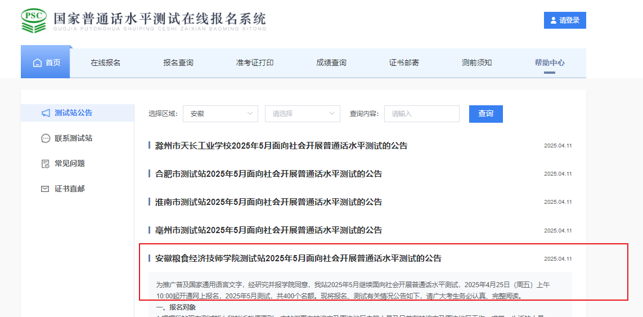The width and height of the screenshot is (643, 317).
Task: Click the user icon in the 请登录 button
Action: 554,20
